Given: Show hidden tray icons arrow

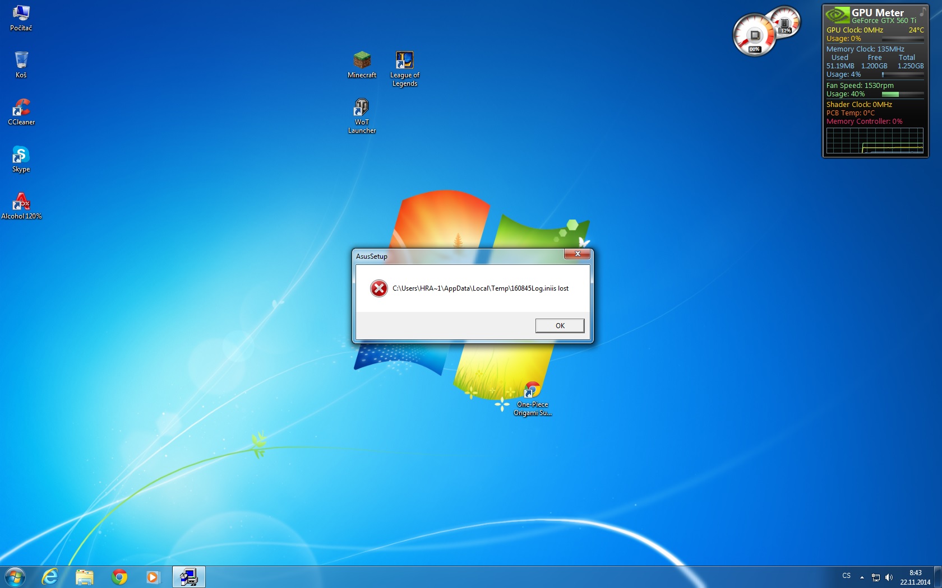Looking at the screenshot, I should (862, 577).
